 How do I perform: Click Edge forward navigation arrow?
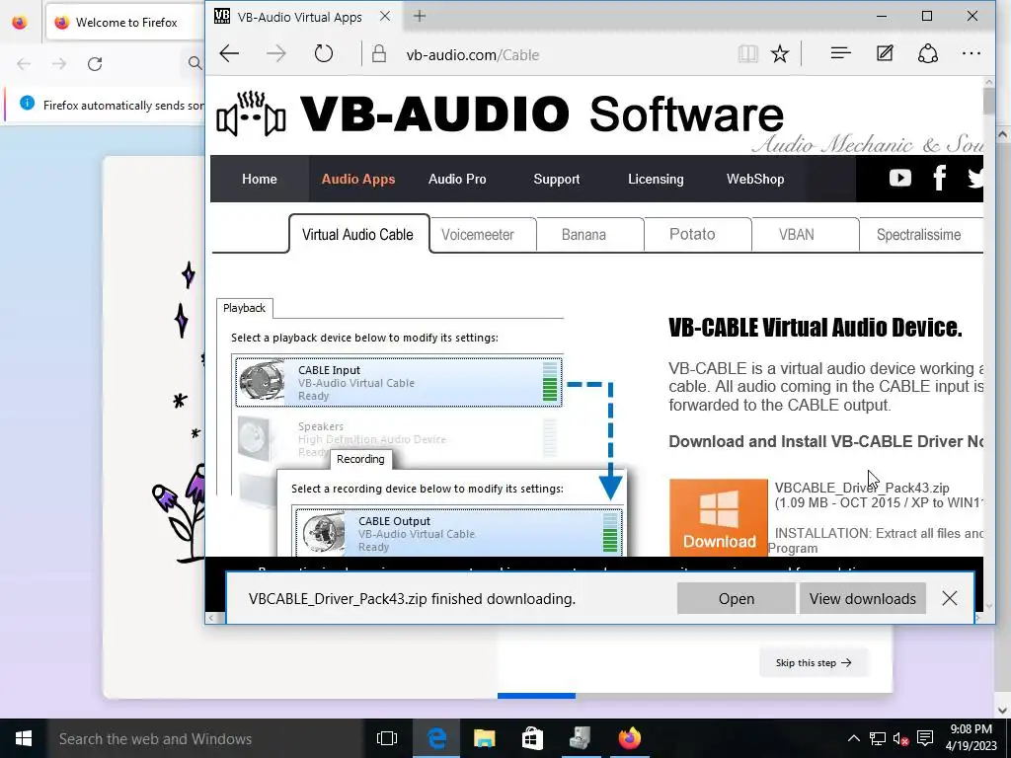pyautogui.click(x=276, y=54)
